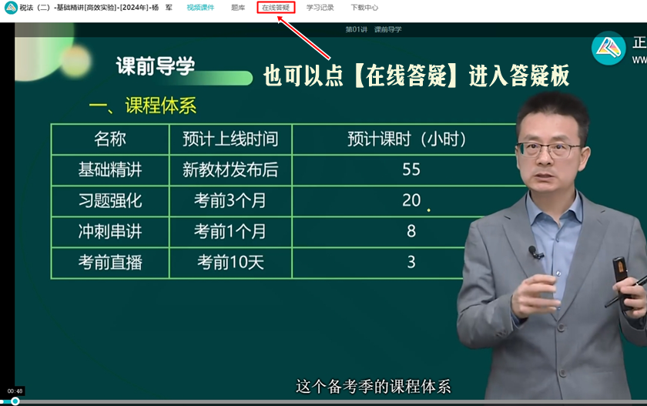Click the value 3 in the table
Viewport: 647px width, 406px height.
point(411,262)
